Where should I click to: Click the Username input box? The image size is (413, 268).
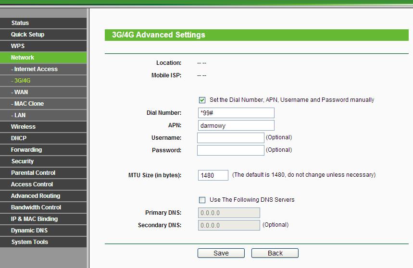(230, 138)
